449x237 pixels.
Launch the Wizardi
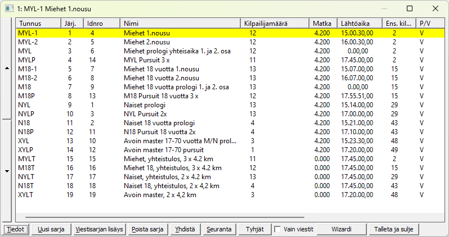(342, 230)
